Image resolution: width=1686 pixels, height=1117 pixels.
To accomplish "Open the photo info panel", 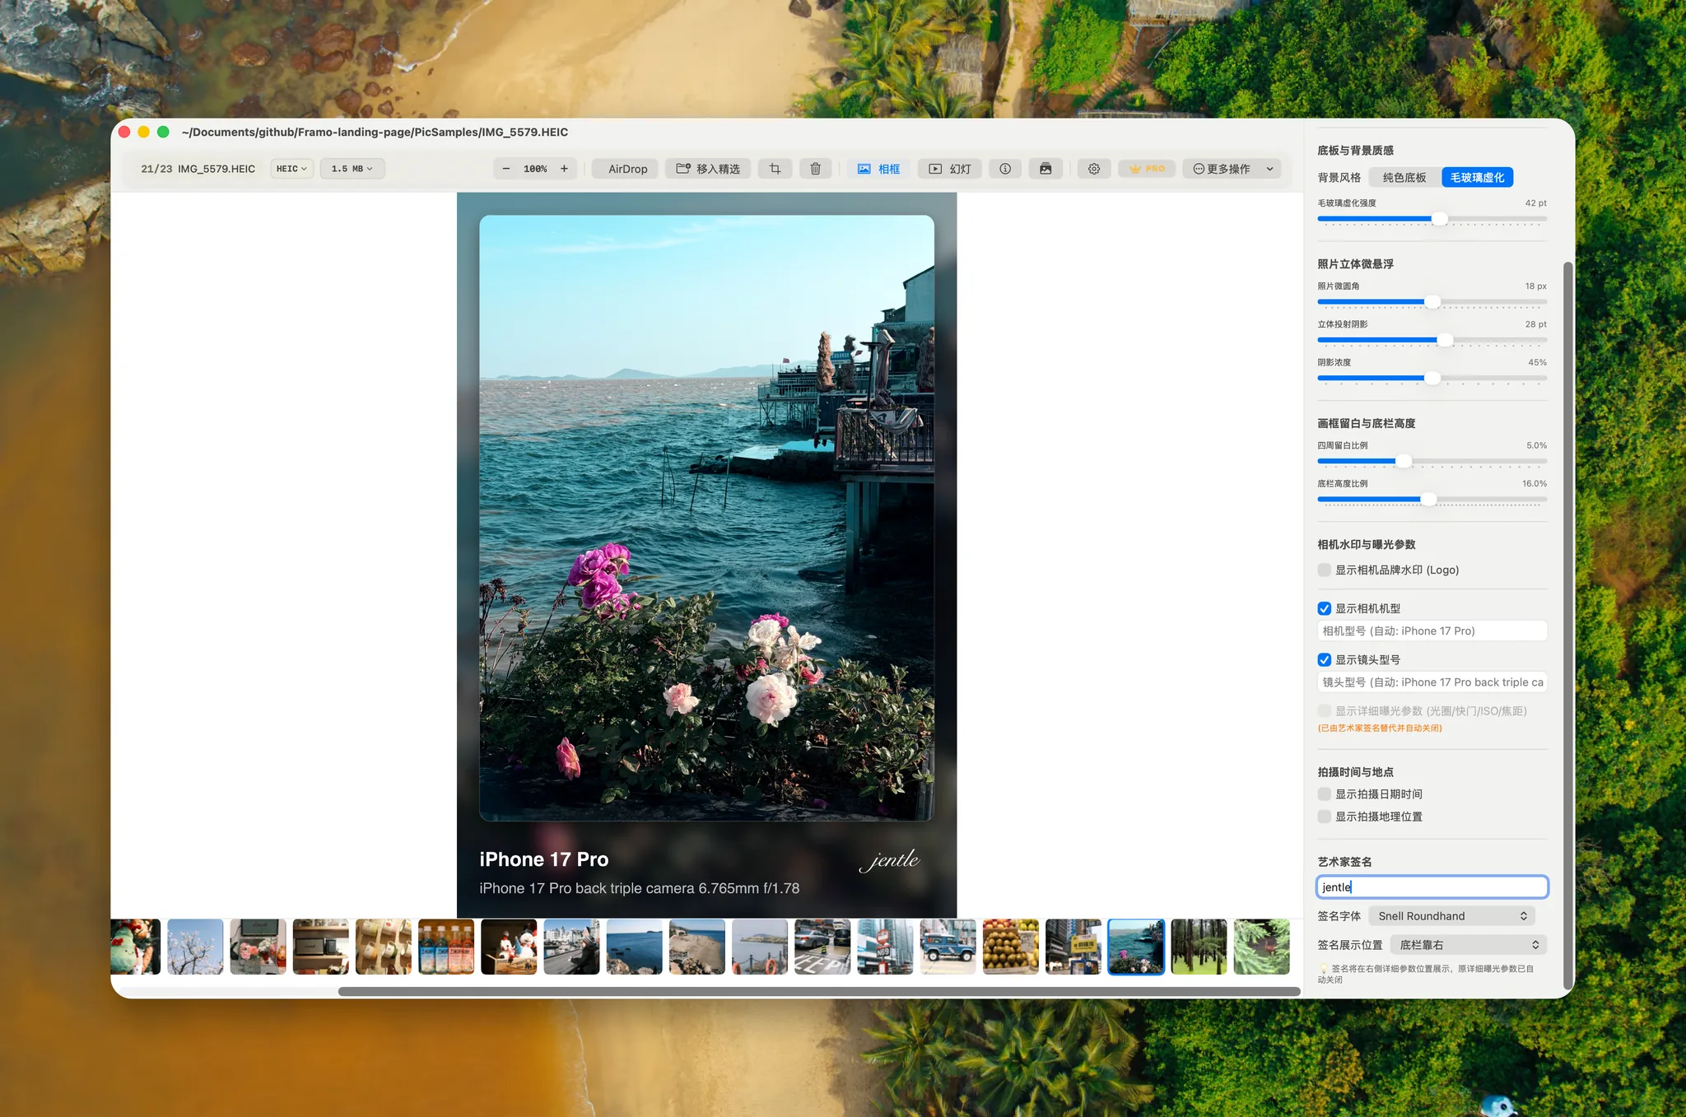I will [1005, 169].
